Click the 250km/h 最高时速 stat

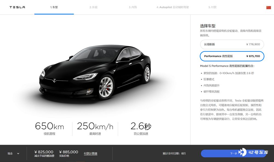[x=95, y=129]
